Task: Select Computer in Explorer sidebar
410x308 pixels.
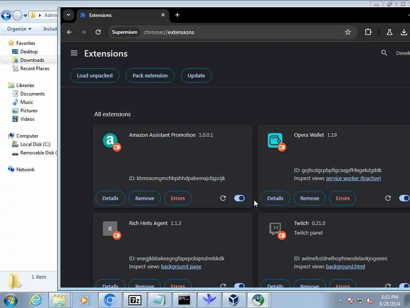Action: pos(24,136)
